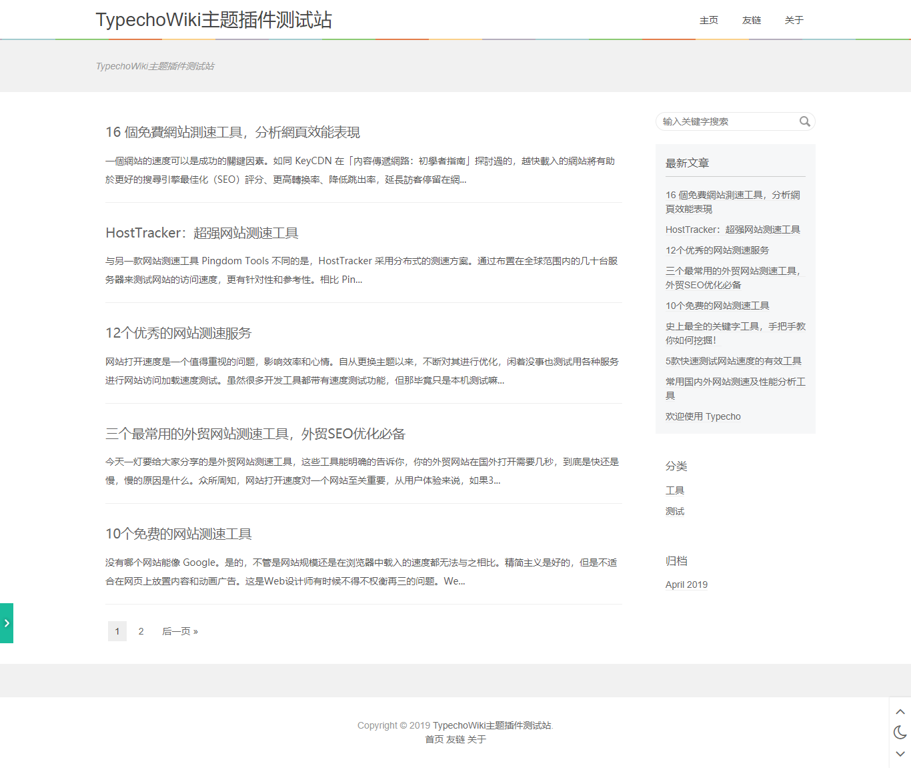Expand the green side panel chevron

tap(7, 623)
